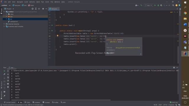This screenshot has height=106, width=189.
Task: Expand the out folder
Action: 6,16
